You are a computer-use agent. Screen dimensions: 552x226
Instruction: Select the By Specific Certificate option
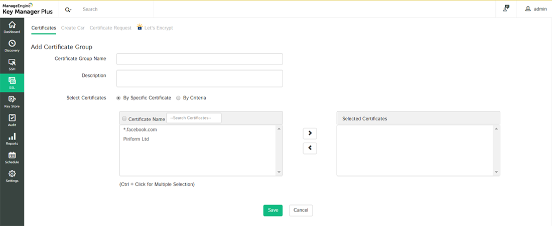point(118,98)
